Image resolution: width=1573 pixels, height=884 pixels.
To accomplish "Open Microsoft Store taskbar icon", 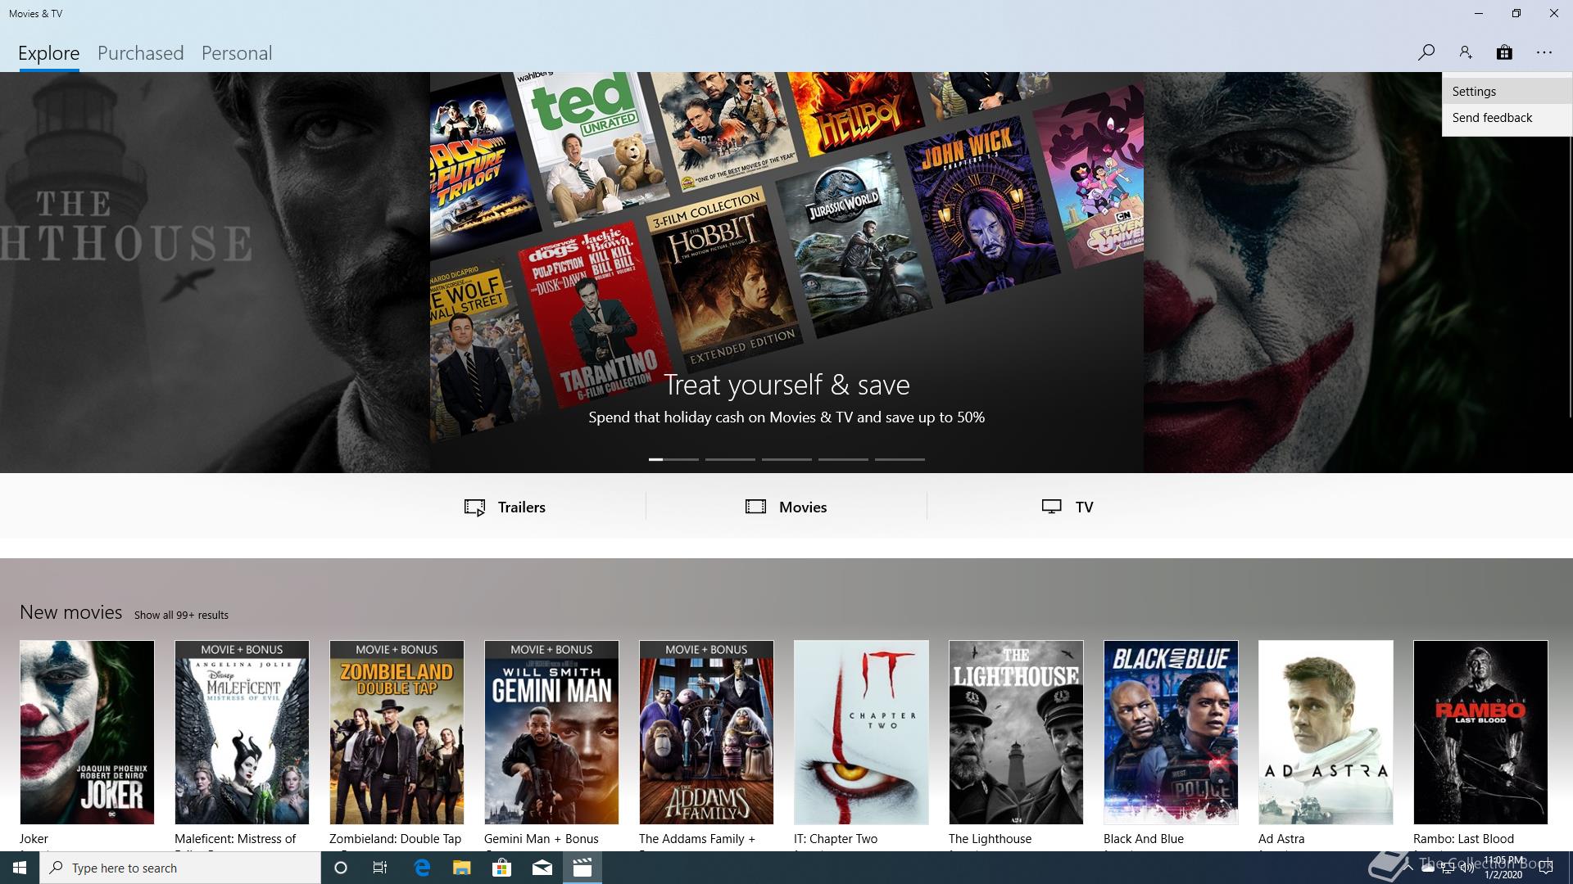I will 501,868.
